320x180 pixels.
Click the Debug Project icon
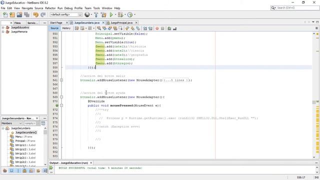[120, 14]
